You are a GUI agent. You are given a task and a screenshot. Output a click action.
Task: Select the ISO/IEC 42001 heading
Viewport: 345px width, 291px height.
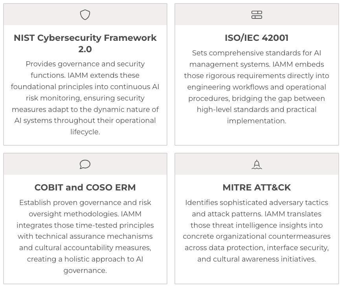point(257,38)
